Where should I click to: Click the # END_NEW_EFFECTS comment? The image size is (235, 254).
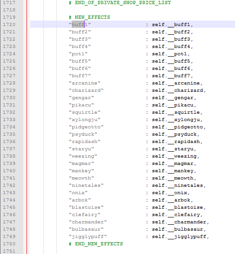coord(96,244)
